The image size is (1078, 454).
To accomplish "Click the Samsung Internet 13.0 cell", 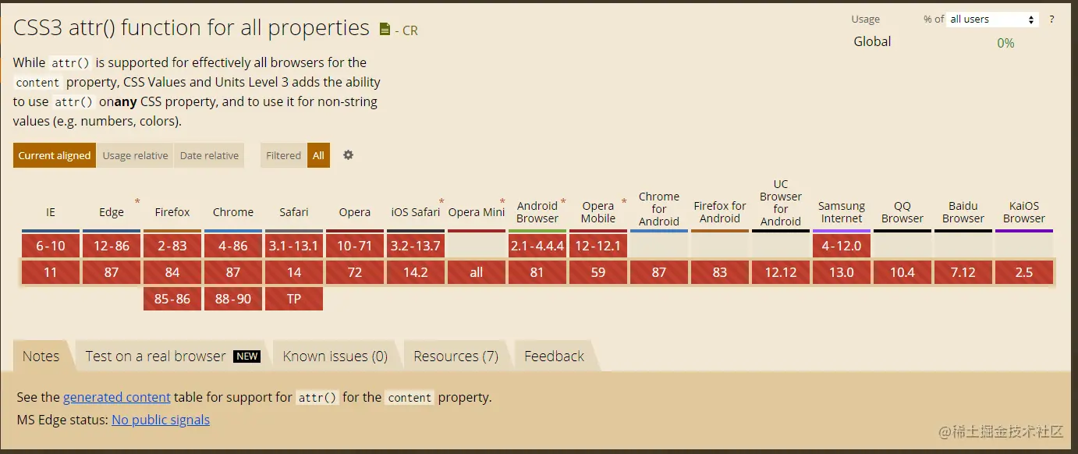I will [842, 272].
